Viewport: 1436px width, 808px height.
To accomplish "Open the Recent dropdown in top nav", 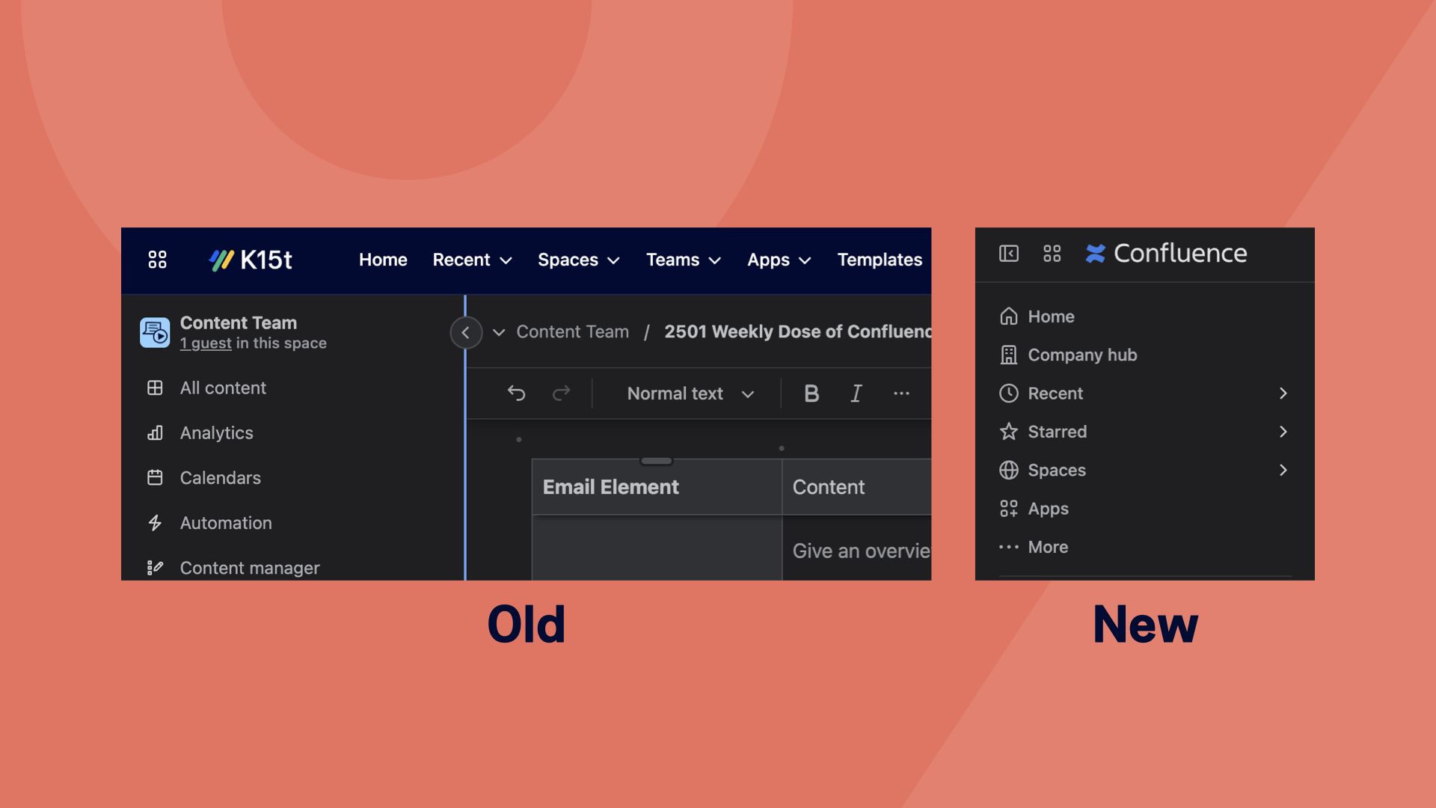I will [x=473, y=260].
